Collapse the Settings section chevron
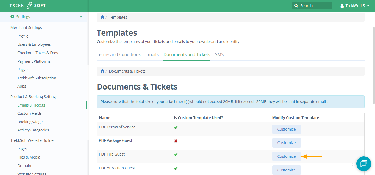 (x=81, y=17)
